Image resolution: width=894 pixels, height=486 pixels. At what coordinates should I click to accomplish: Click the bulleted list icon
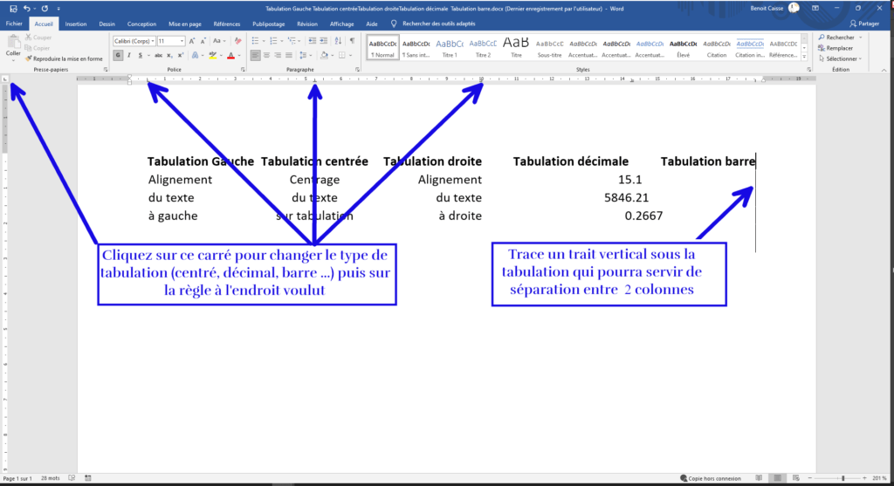point(256,40)
